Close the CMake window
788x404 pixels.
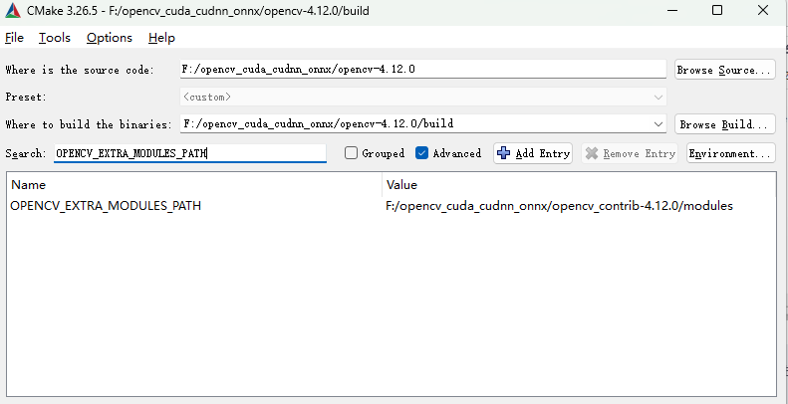763,10
